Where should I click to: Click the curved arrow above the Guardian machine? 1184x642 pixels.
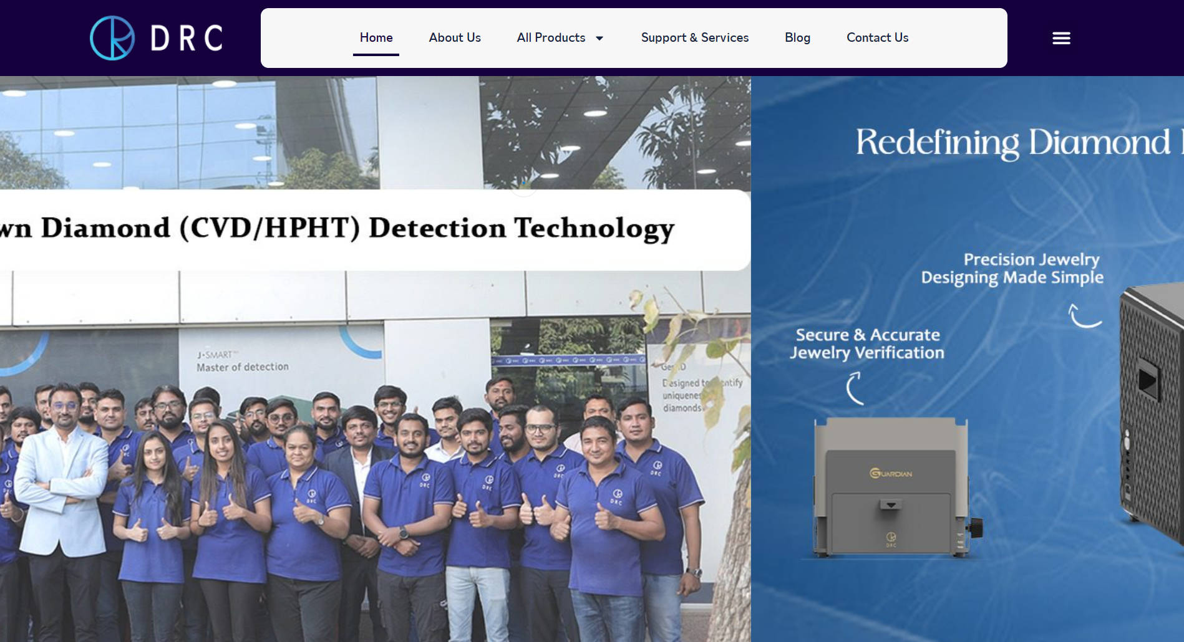[x=855, y=388]
